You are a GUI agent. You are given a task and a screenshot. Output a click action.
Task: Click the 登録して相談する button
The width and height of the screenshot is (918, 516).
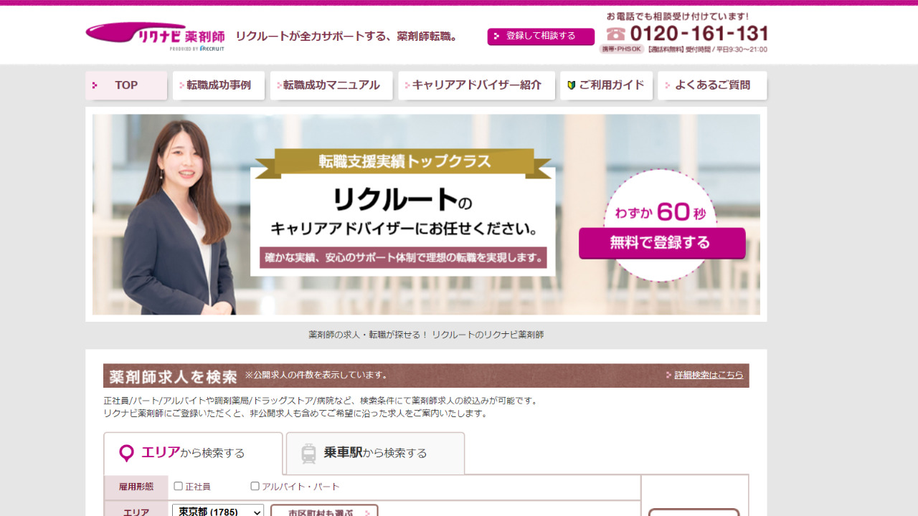(x=541, y=37)
